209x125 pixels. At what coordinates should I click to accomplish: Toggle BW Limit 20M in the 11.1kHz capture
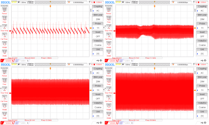coord(202,18)
